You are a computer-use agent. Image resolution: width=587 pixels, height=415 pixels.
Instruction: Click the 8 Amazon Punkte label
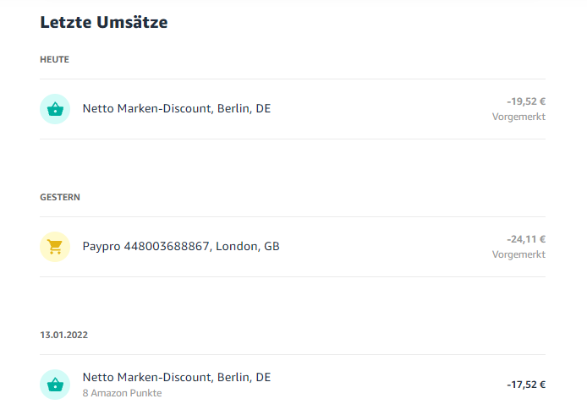point(122,393)
